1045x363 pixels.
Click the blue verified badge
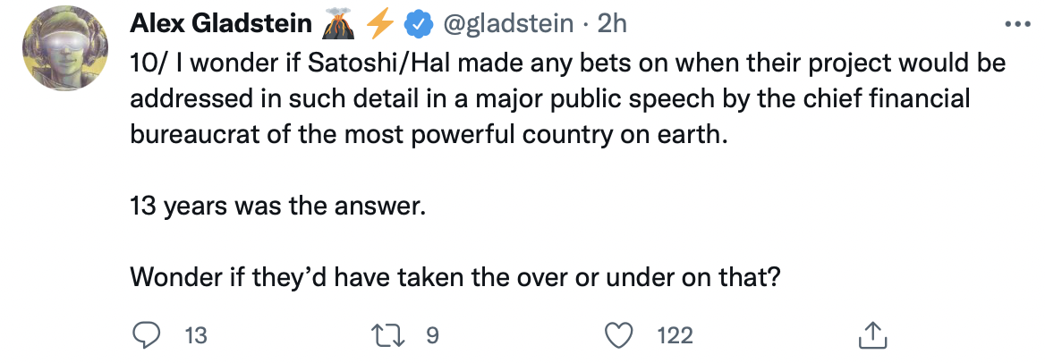(x=419, y=25)
